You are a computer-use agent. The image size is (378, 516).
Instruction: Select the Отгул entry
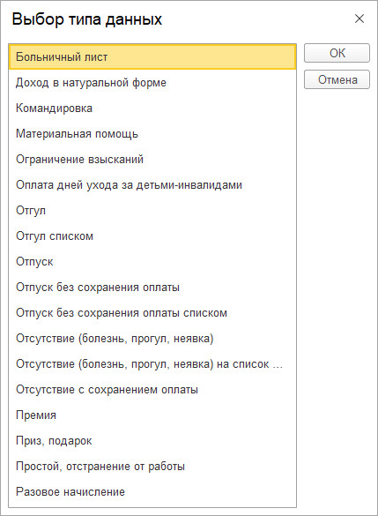tap(152, 211)
